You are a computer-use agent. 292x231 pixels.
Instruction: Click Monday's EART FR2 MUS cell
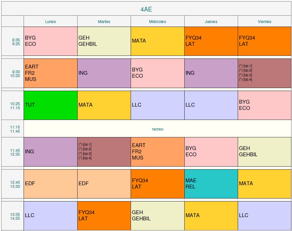(50, 73)
